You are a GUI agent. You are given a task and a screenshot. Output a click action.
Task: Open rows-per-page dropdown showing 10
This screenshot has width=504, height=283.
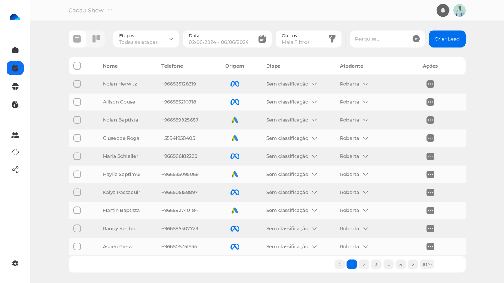427,265
